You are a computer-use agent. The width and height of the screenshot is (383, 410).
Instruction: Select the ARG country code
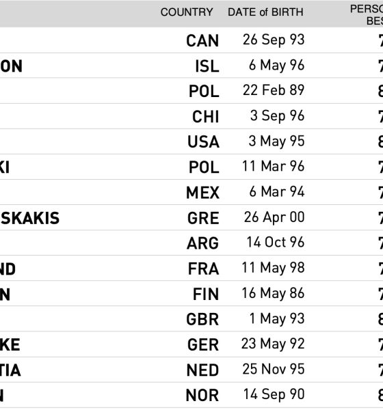202,243
